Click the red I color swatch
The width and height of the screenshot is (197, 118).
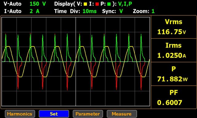point(97,4)
